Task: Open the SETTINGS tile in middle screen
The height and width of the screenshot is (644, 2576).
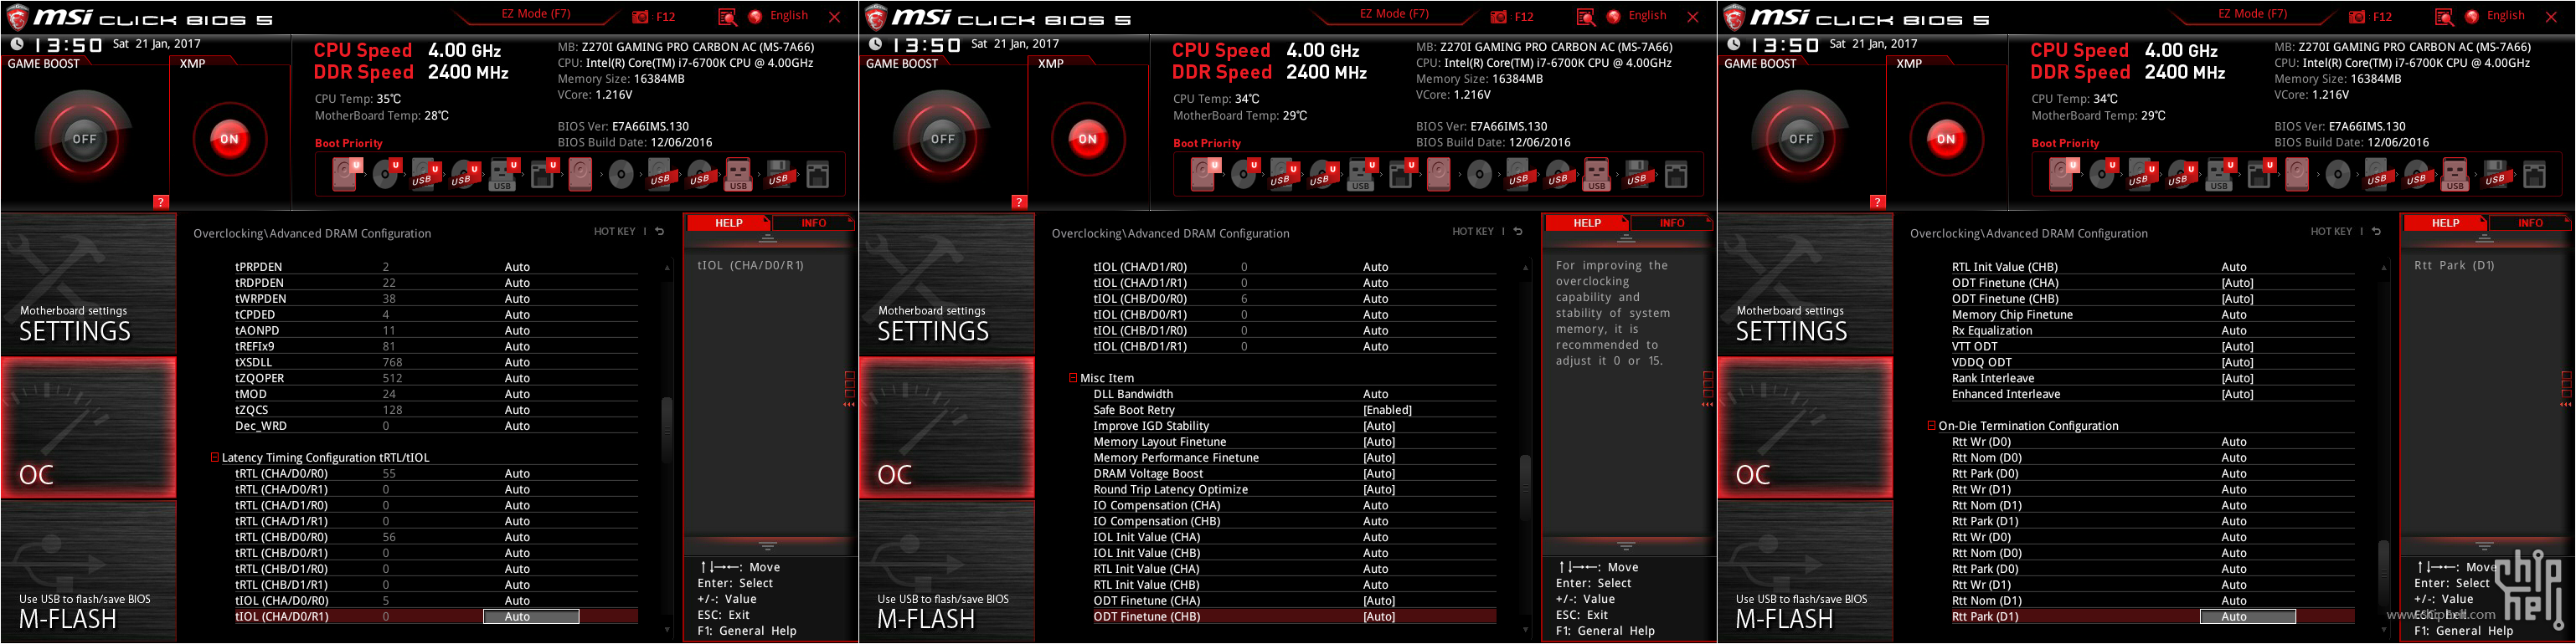Action: (x=947, y=284)
